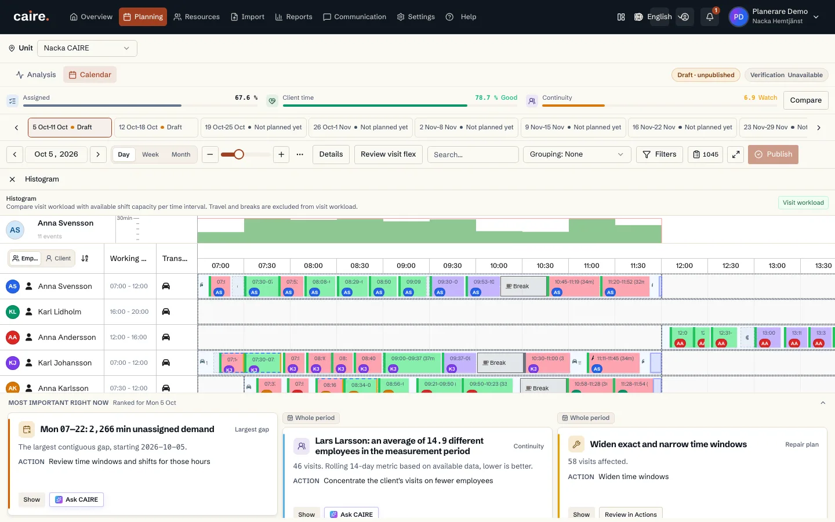Click Anna Svensson's car transport icon

point(166,286)
